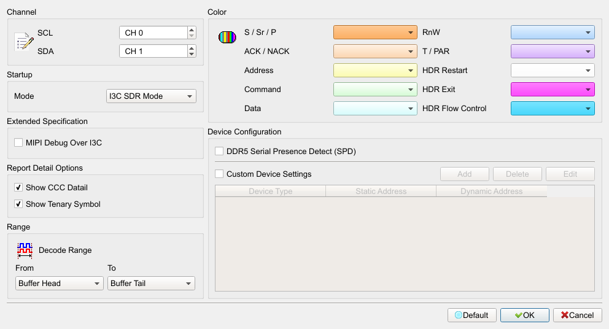Open the From Buffer Head dropdown

coord(60,283)
